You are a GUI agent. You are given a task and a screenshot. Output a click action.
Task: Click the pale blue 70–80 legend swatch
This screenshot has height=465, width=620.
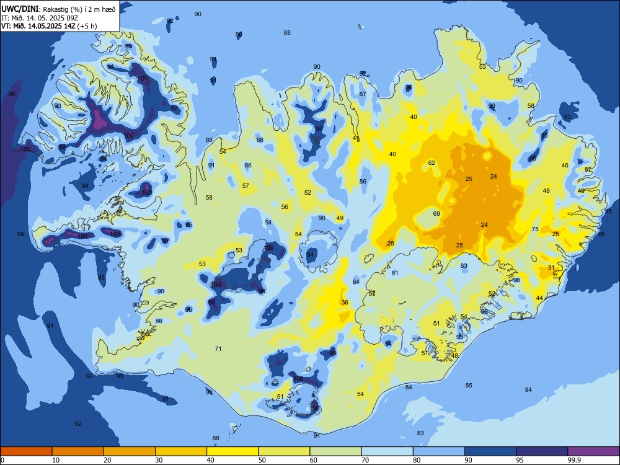tap(387, 451)
